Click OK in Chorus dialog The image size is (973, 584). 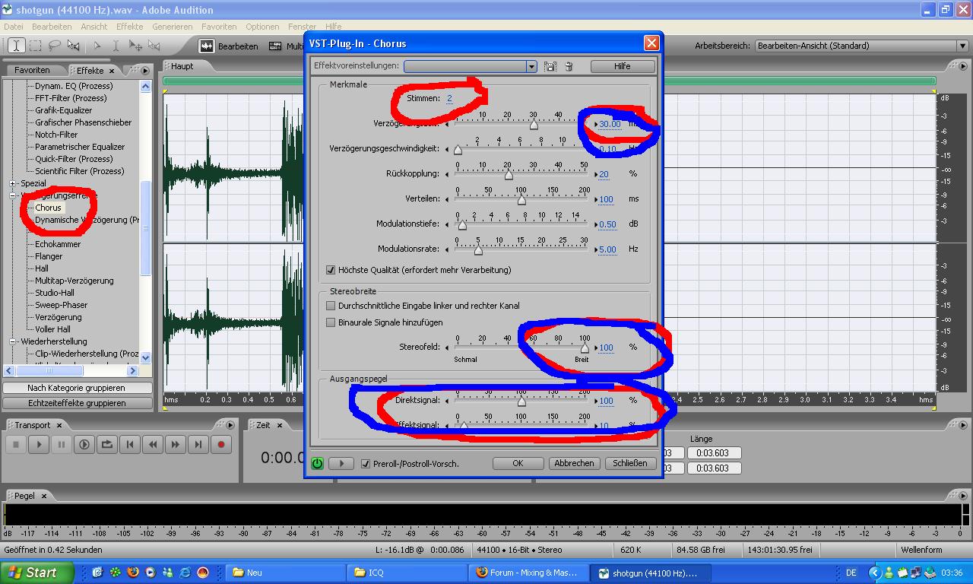click(x=518, y=463)
